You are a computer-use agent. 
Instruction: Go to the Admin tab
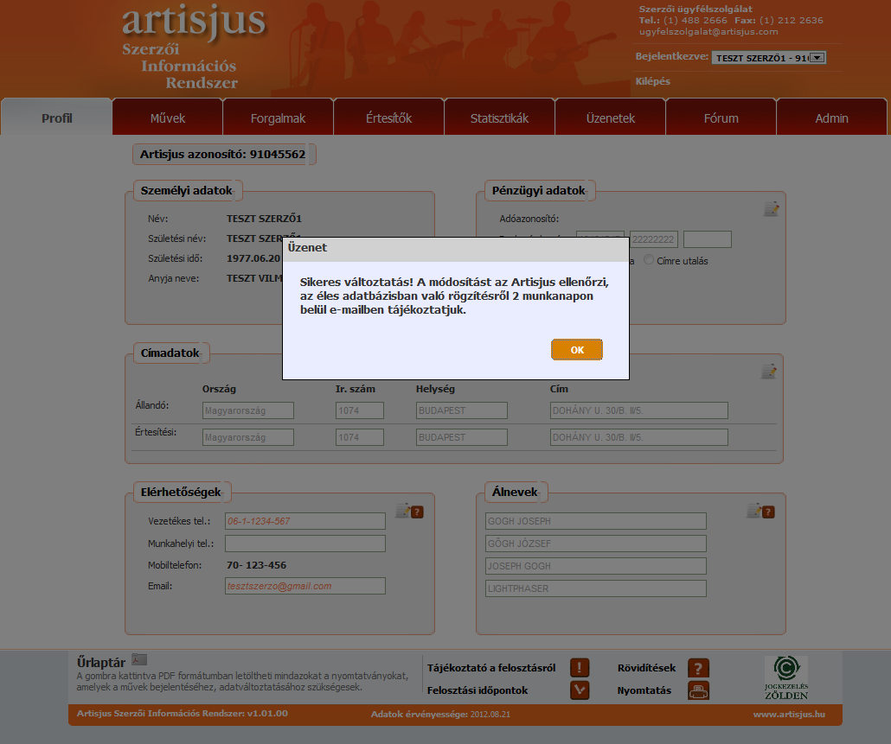(x=831, y=118)
